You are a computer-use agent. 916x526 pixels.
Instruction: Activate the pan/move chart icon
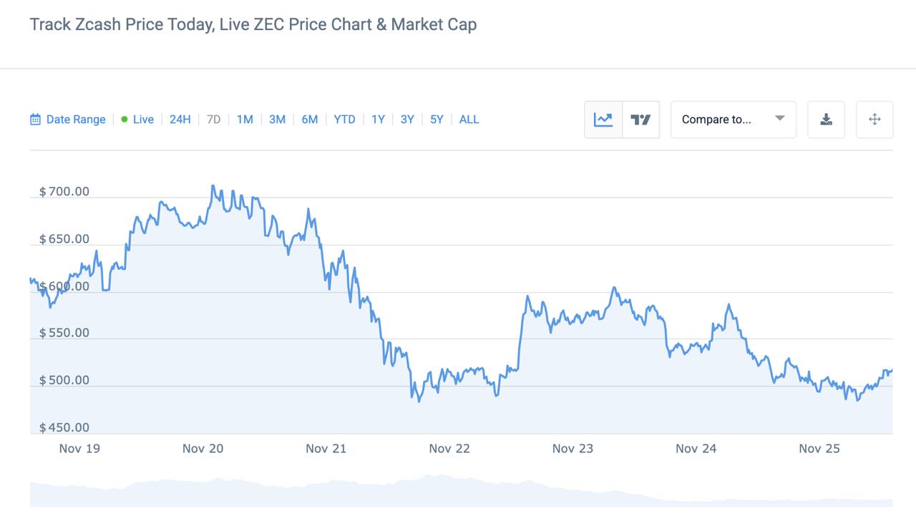pos(874,120)
